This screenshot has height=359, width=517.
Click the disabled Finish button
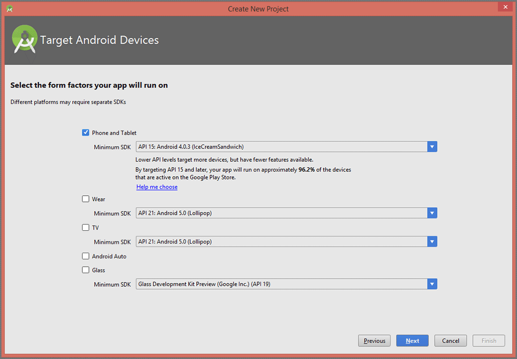pyautogui.click(x=489, y=340)
